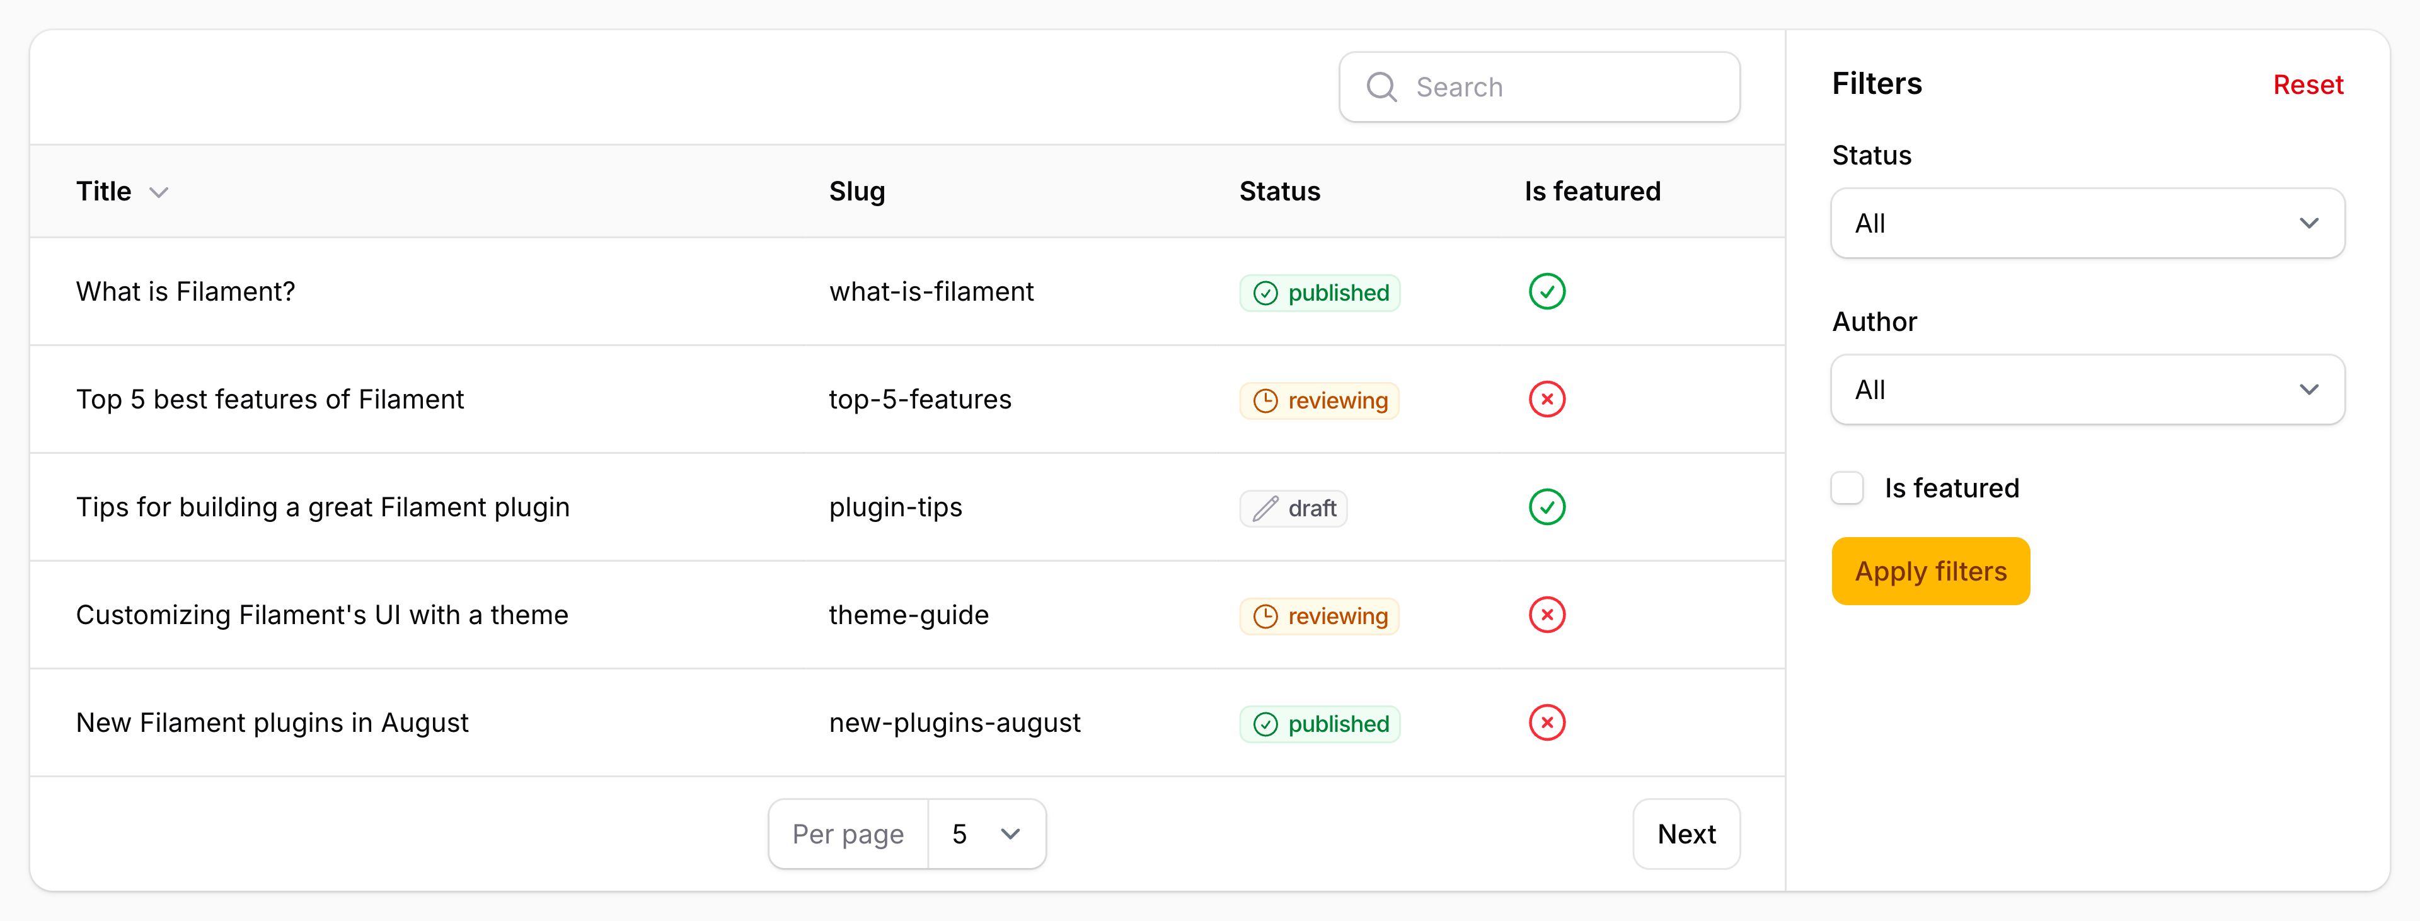The height and width of the screenshot is (921, 2420).
Task: Click the slug theme-guide
Action: coord(908,615)
